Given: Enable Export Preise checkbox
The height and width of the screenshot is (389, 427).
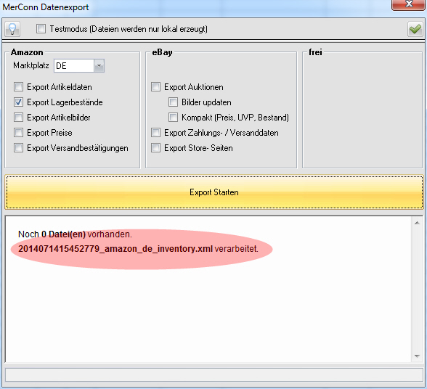Looking at the screenshot, I should tap(19, 133).
